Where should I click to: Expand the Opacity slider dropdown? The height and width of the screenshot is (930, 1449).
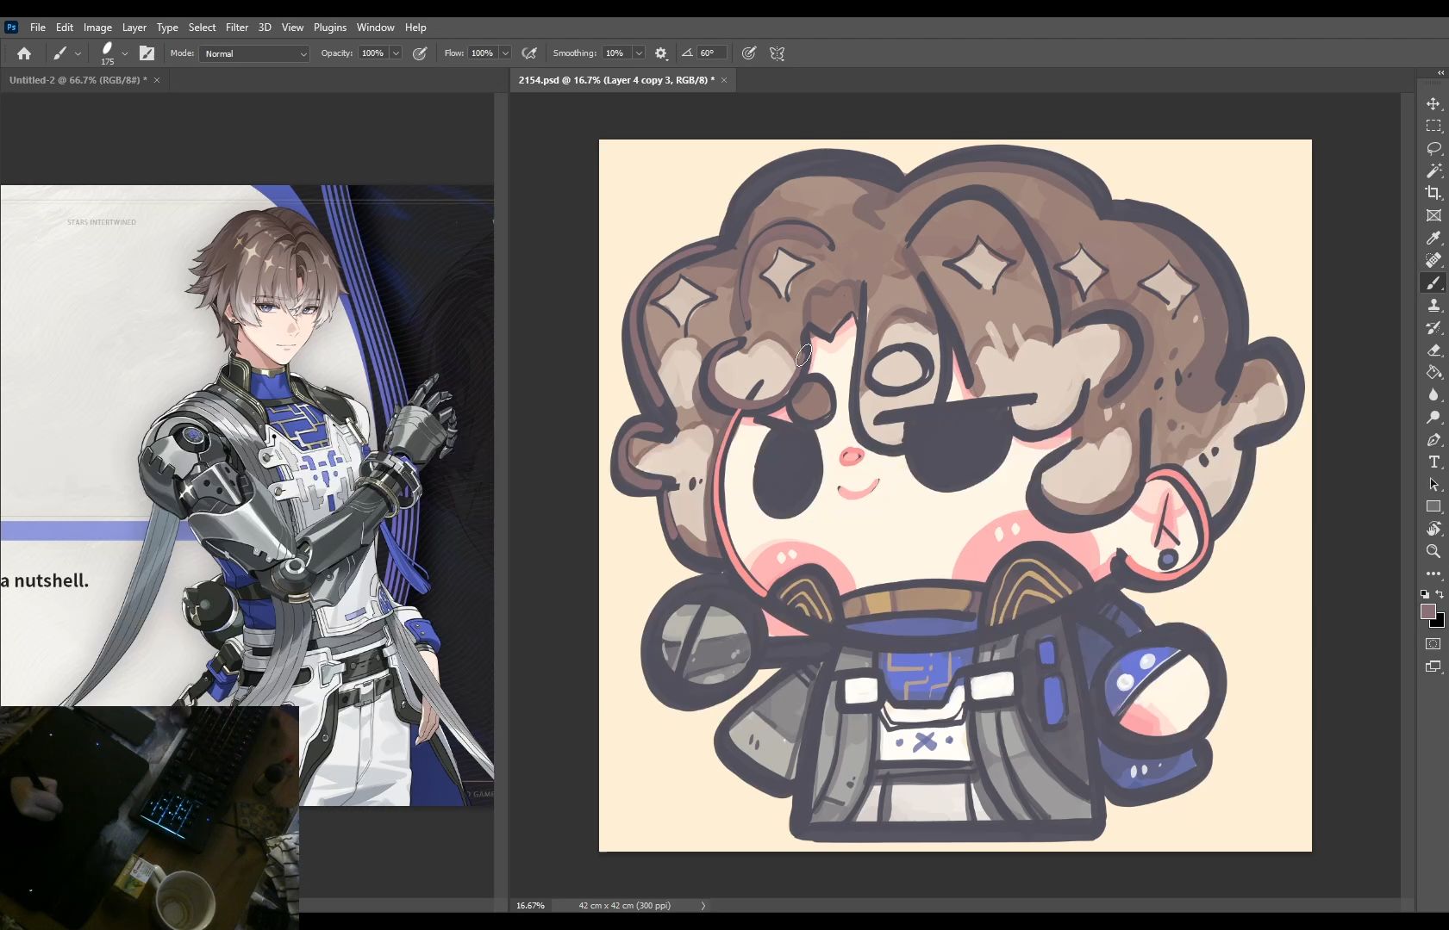point(396,53)
